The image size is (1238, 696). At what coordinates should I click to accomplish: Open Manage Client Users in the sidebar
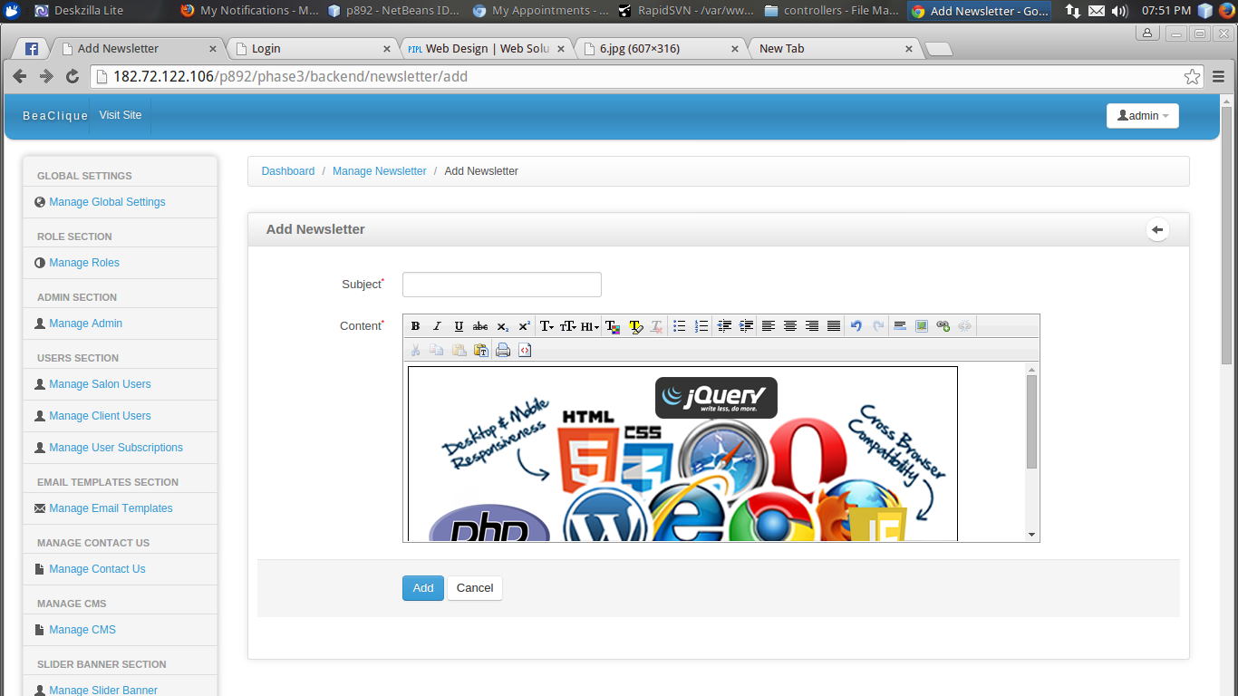100,416
